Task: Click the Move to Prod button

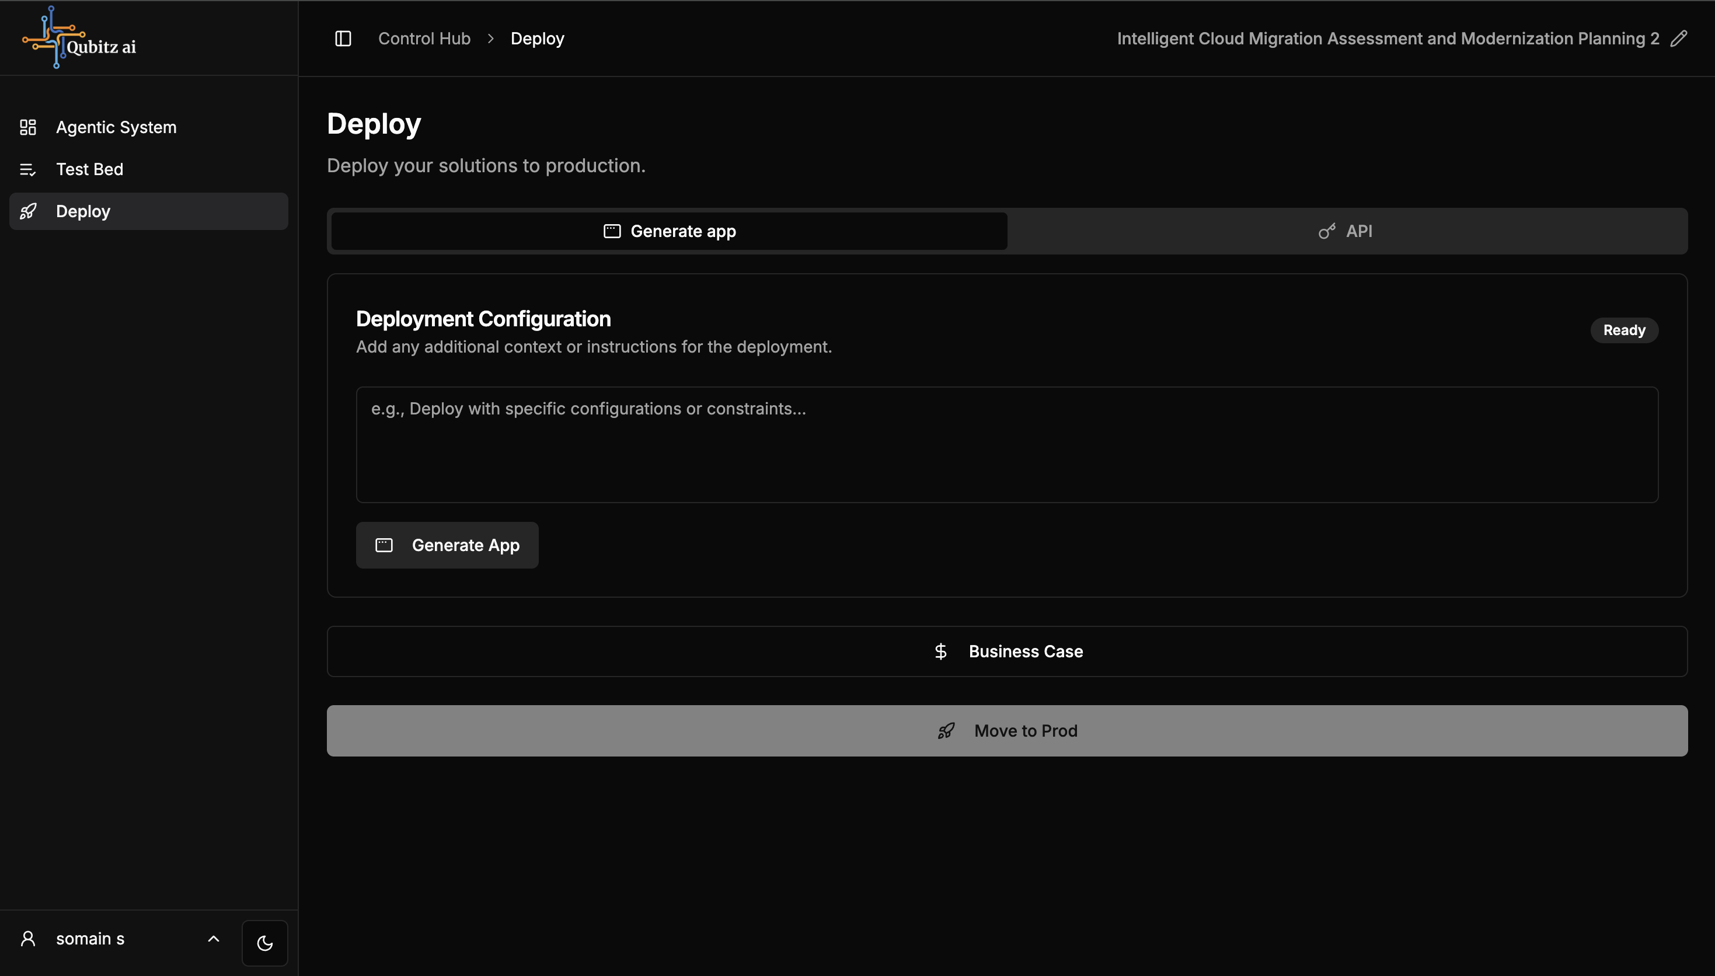Action: [x=1006, y=731]
